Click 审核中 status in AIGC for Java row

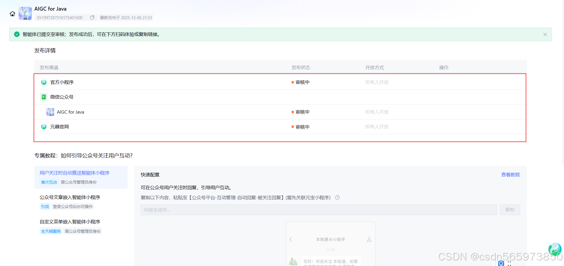(x=301, y=112)
